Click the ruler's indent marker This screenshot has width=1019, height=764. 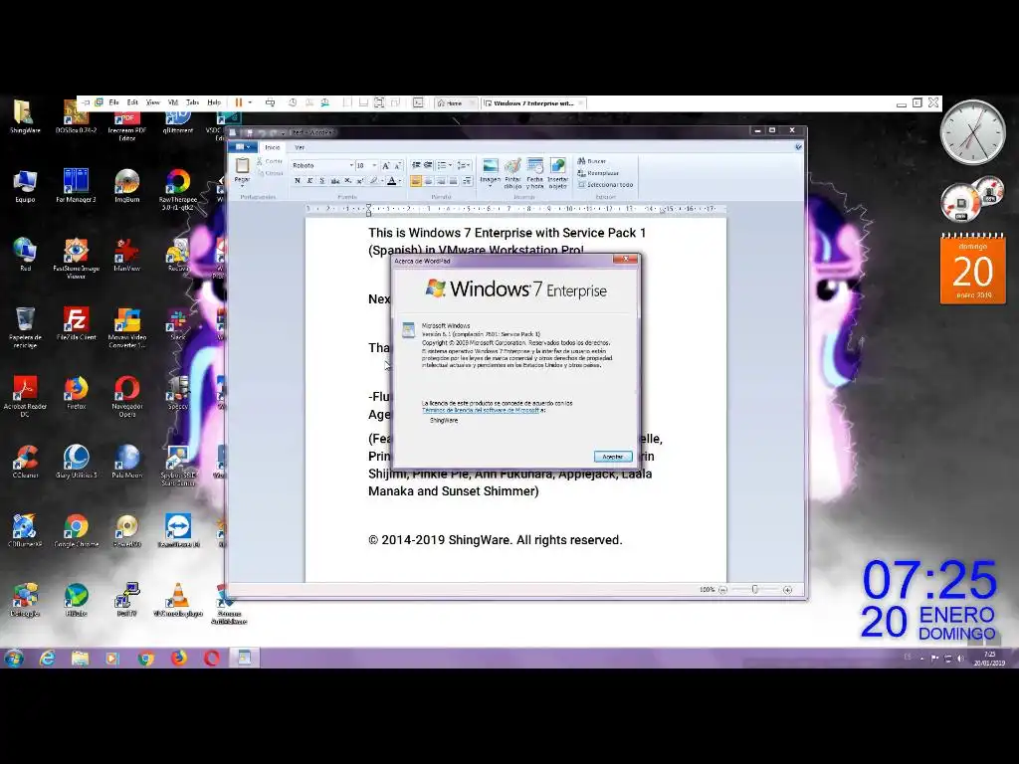[x=368, y=209]
